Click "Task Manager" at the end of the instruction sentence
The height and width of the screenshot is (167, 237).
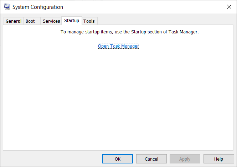(x=183, y=32)
